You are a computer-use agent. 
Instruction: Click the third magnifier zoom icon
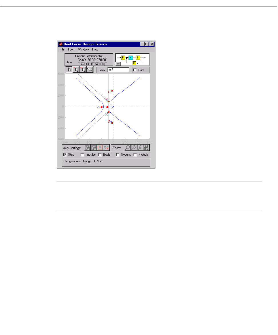[x=140, y=148]
